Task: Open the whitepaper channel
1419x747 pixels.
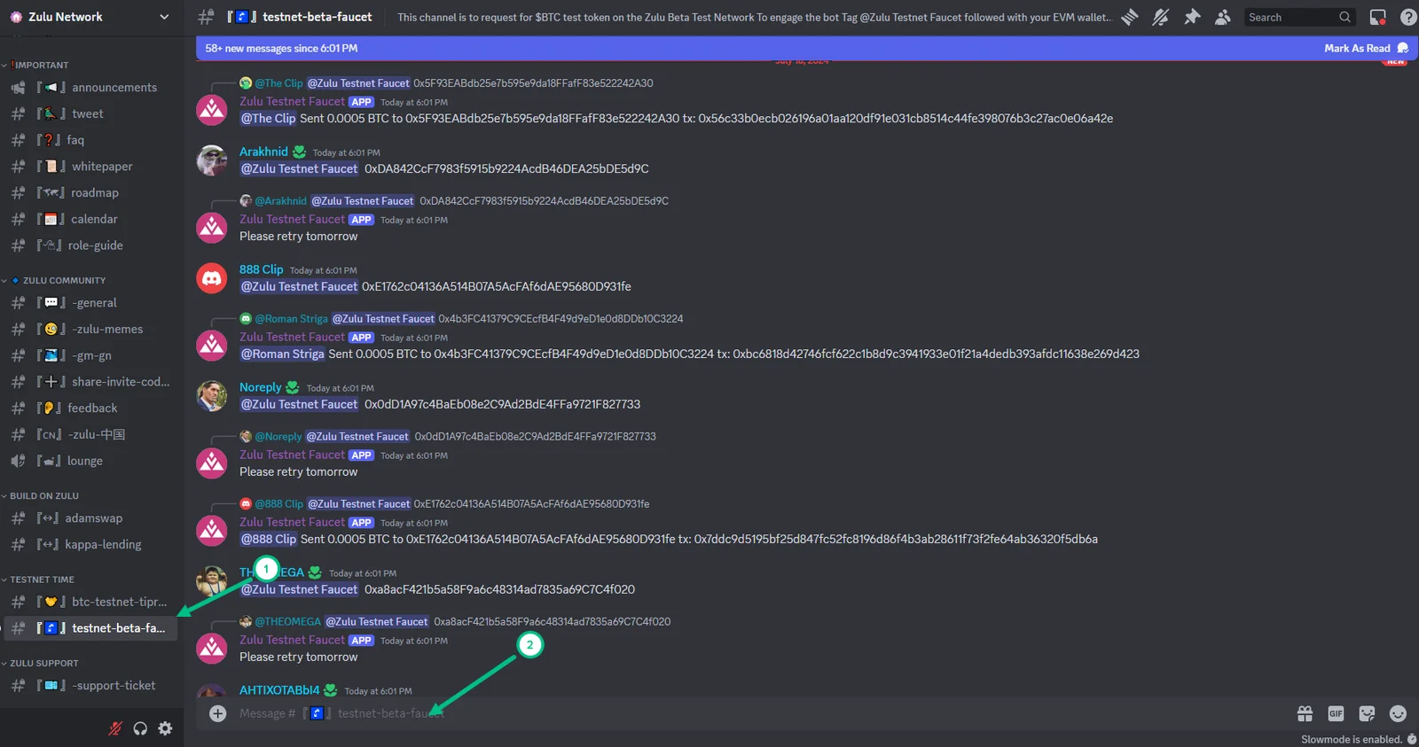Action: click(92, 166)
